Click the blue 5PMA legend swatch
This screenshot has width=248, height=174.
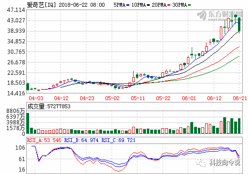click(128, 5)
